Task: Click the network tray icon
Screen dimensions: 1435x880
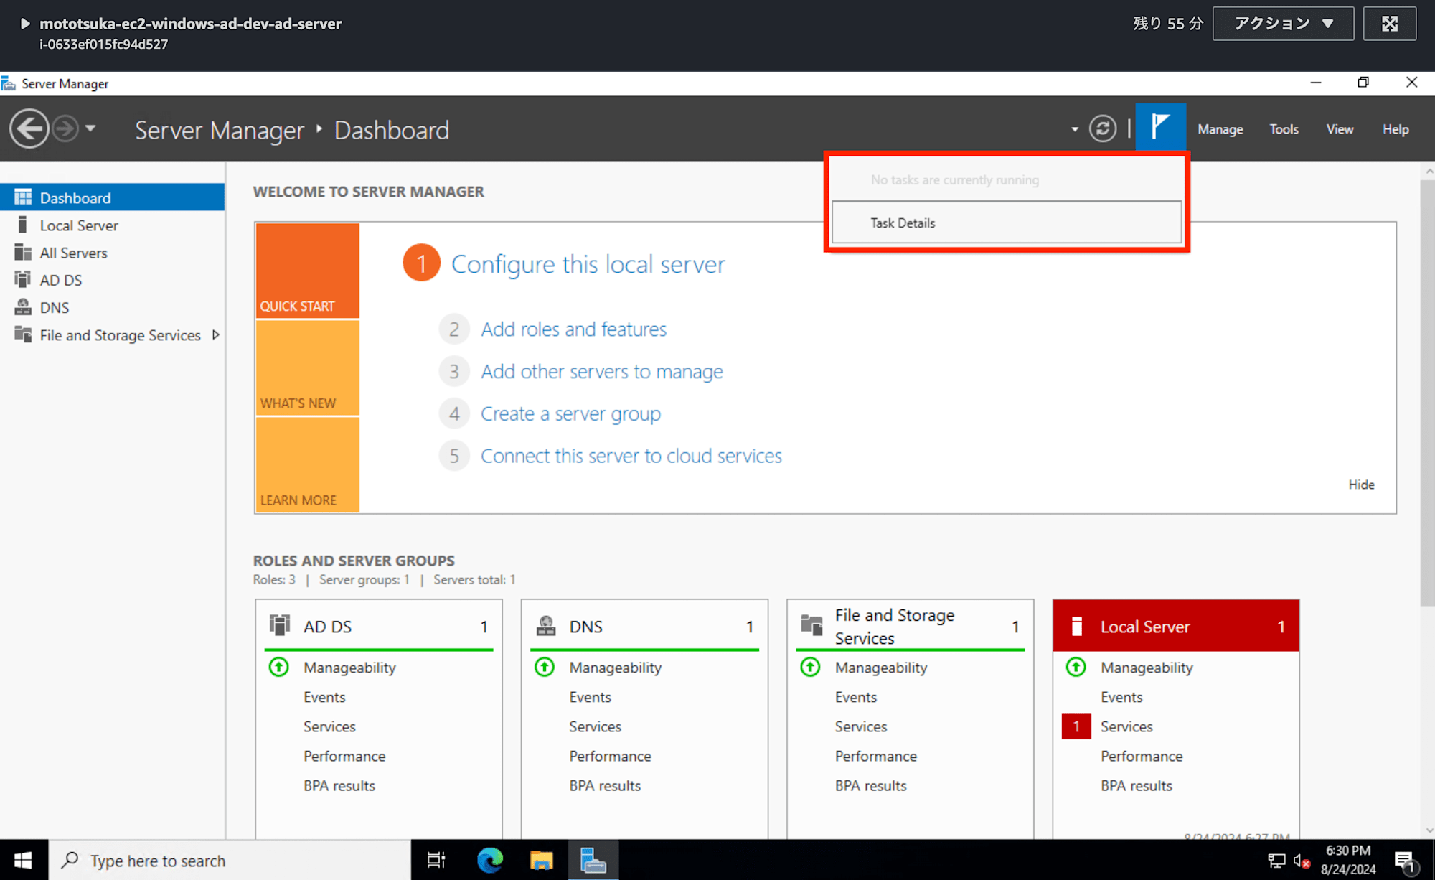Action: pos(1276,860)
